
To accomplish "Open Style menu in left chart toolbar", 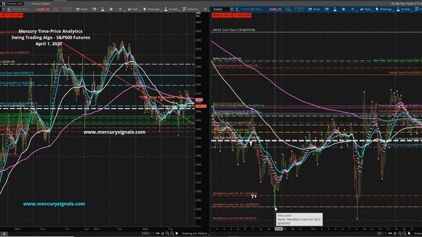I will [133, 9].
